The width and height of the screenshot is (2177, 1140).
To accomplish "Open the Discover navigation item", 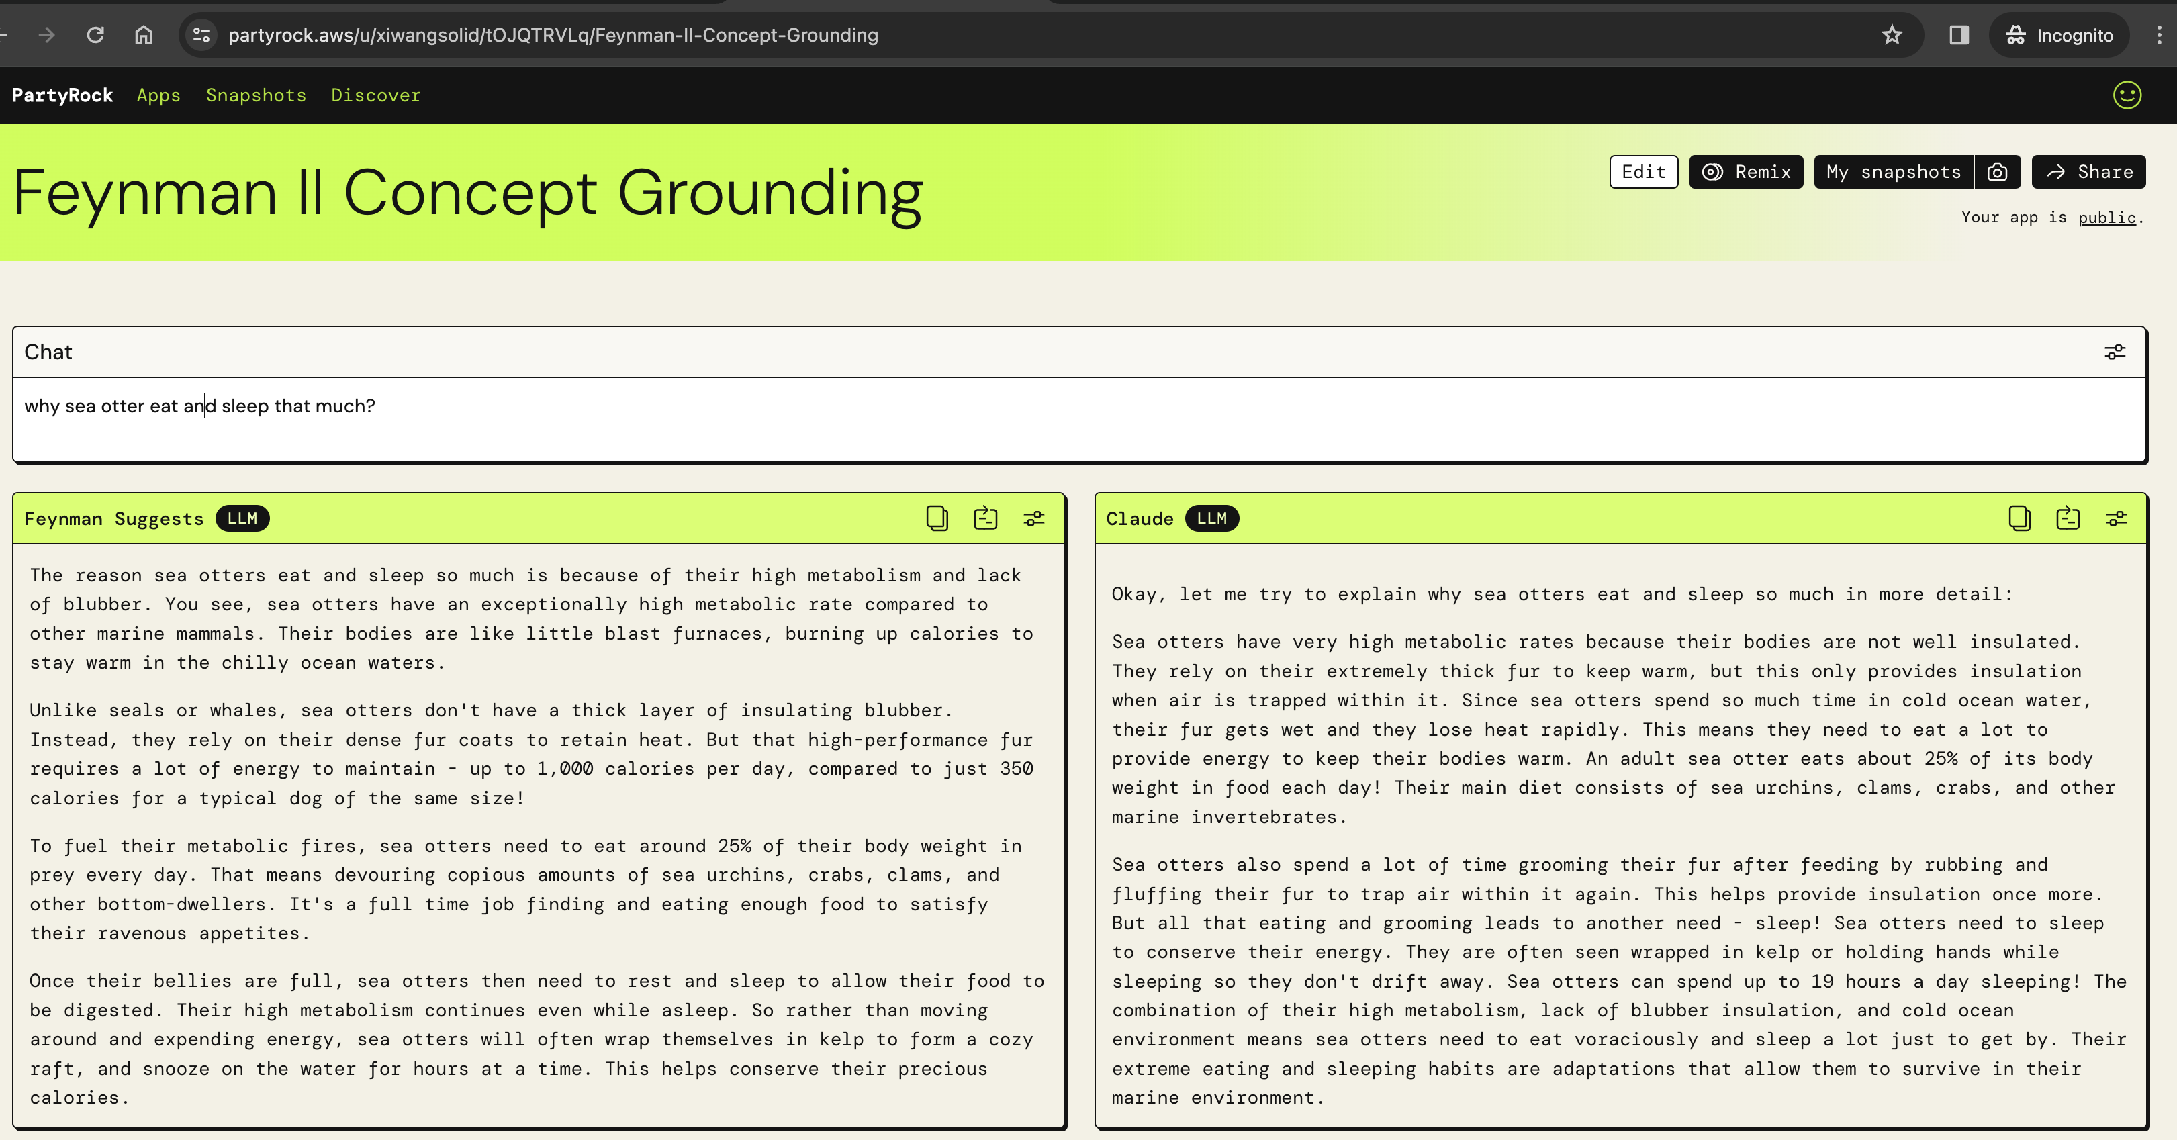I will pos(375,95).
